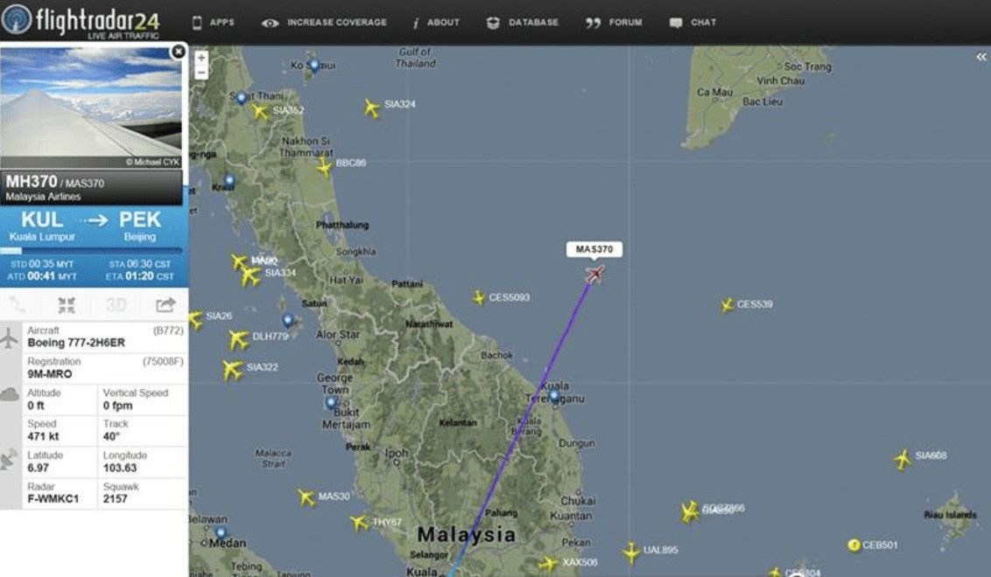Open the Forum link
The width and height of the screenshot is (991, 577).
[x=614, y=23]
